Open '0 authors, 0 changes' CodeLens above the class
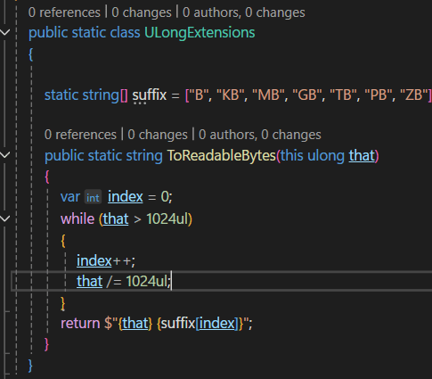 pyautogui.click(x=244, y=12)
